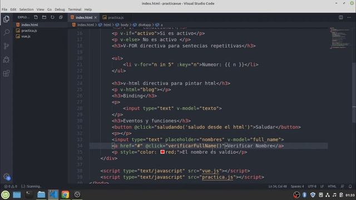
Task: Open the Debug view in activity bar
Action: pos(6,59)
